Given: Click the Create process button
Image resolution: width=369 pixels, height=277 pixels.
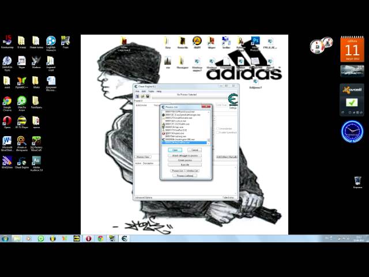Looking at the screenshot, I should (184, 160).
